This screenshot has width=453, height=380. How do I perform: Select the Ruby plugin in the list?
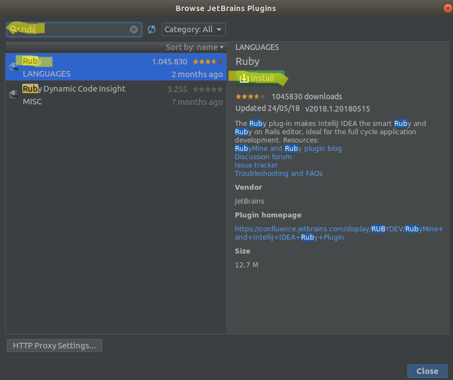pyautogui.click(x=116, y=67)
